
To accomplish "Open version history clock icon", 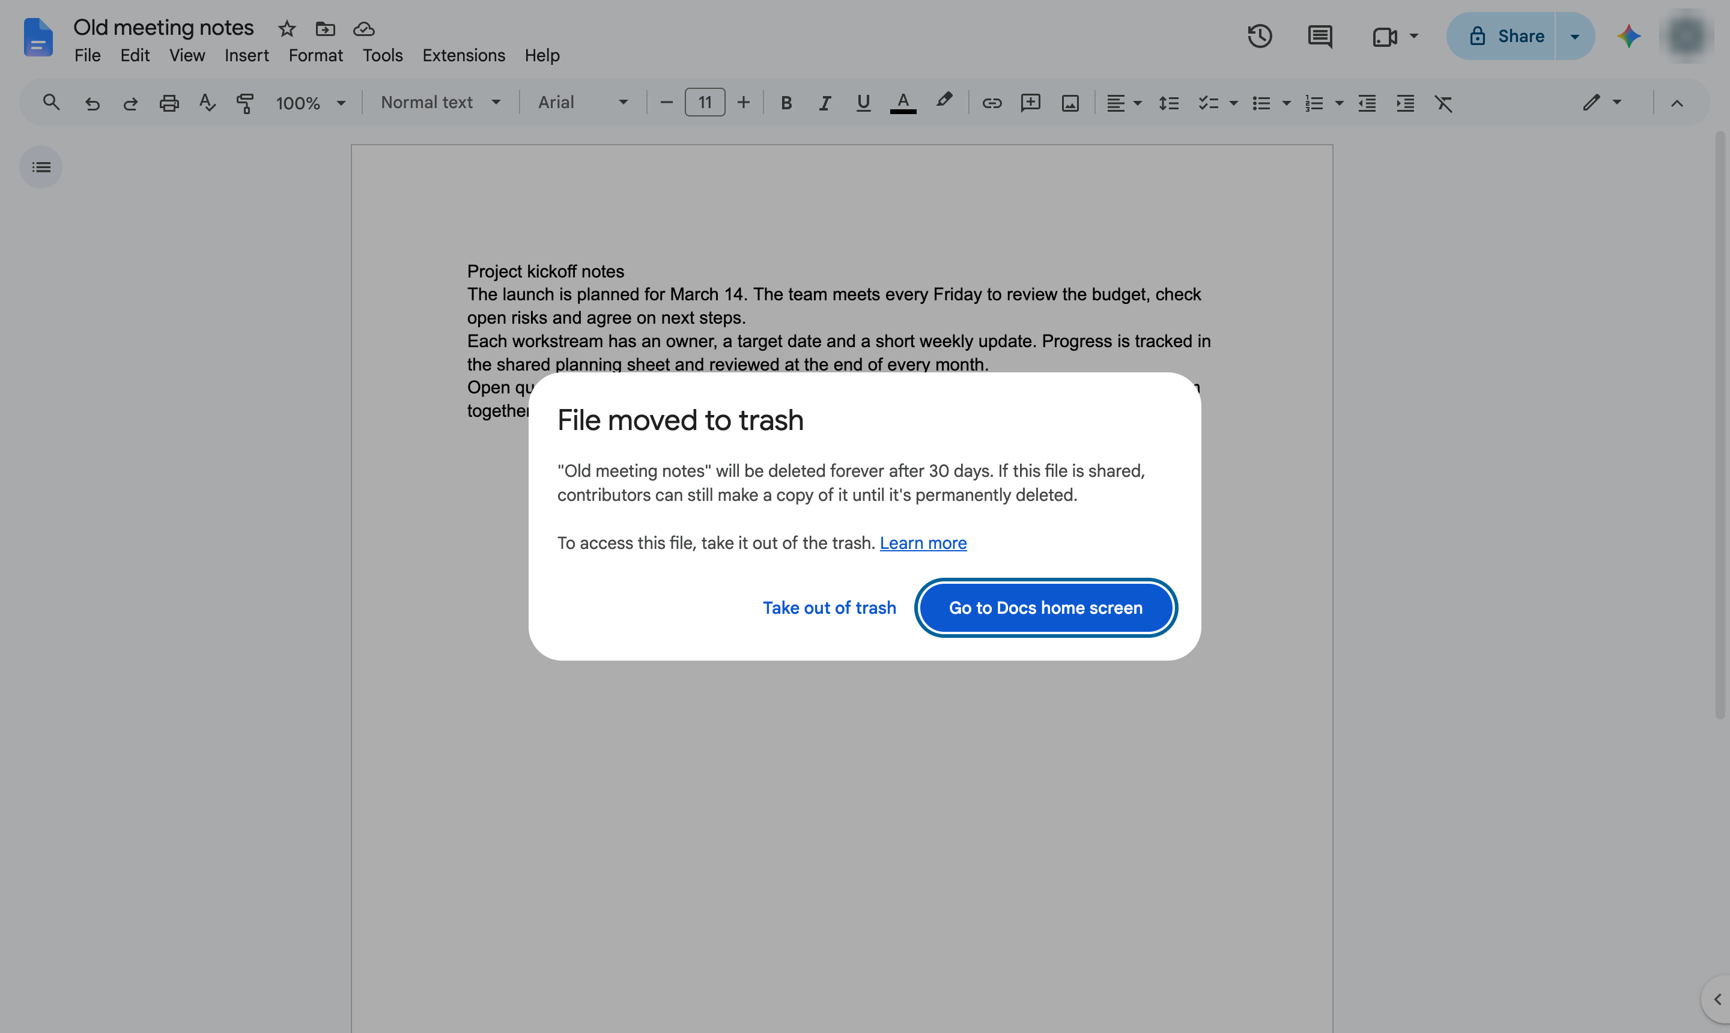I will [x=1260, y=36].
